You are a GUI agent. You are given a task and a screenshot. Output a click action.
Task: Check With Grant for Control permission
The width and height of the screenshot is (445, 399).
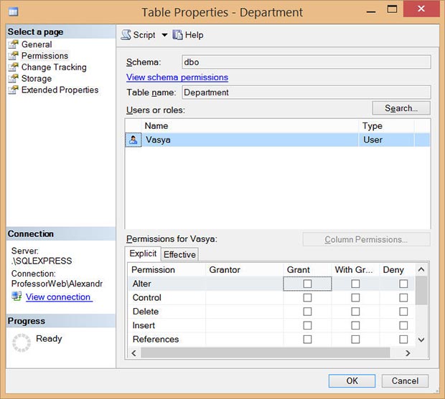355,297
